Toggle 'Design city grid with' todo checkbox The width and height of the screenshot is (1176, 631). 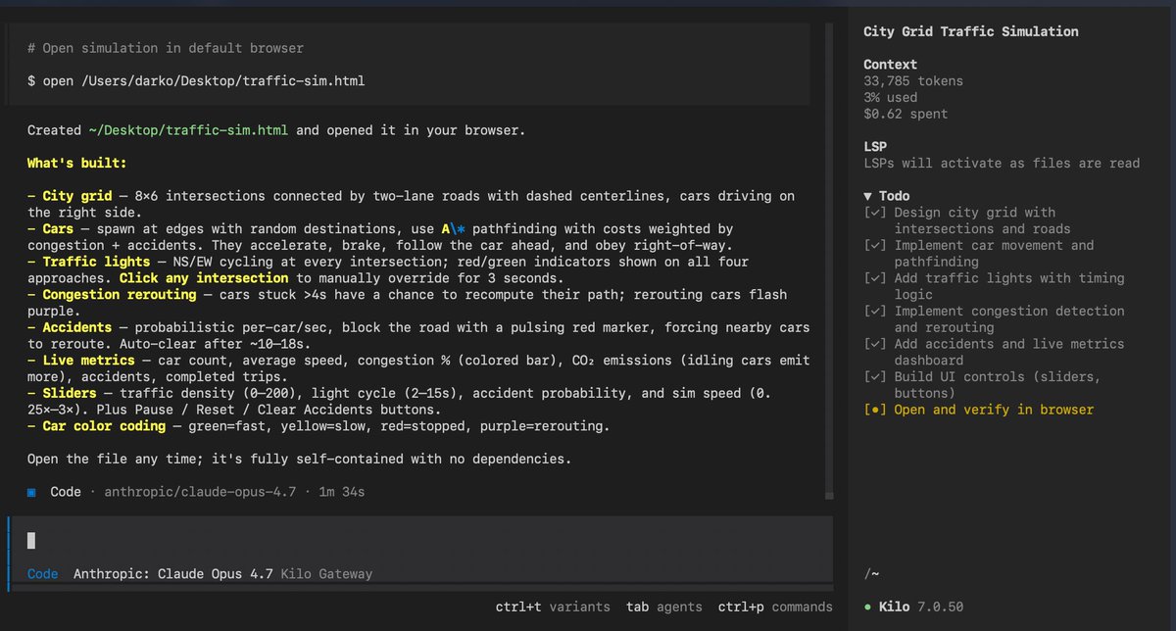pos(875,213)
